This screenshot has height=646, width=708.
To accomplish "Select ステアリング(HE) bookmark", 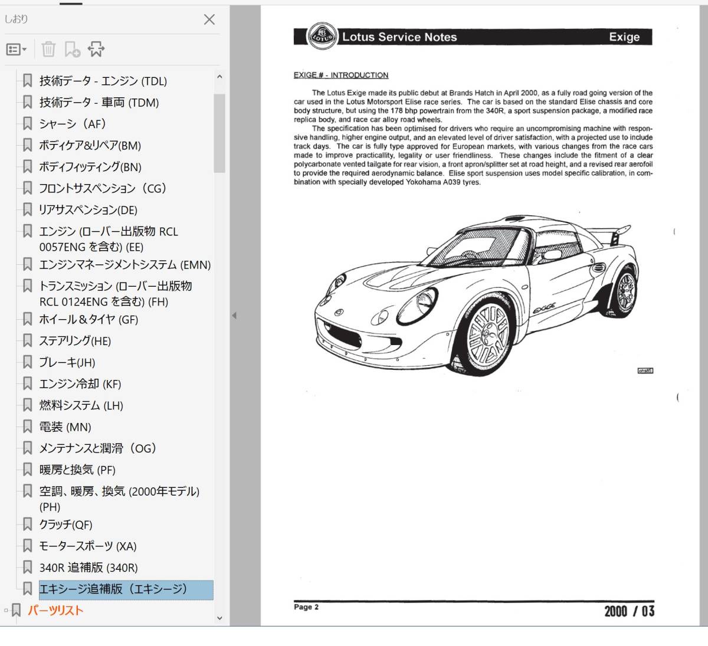I will coord(75,341).
